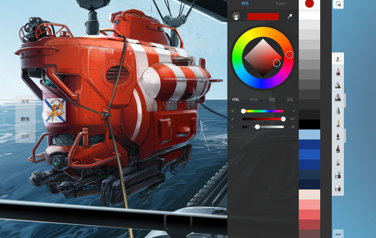
Task: Click the shuffle random color icon
Action: [x=289, y=99]
